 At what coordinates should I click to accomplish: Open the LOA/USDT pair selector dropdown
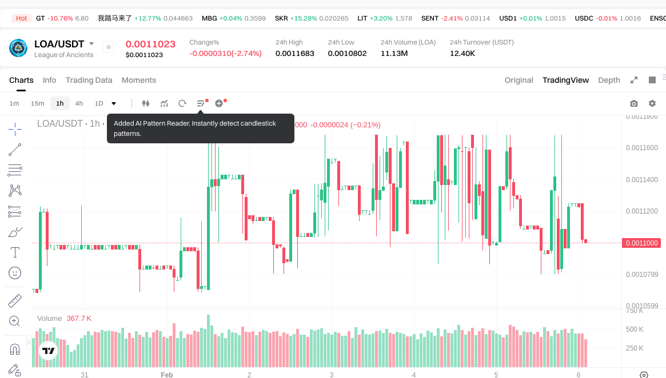coord(91,44)
